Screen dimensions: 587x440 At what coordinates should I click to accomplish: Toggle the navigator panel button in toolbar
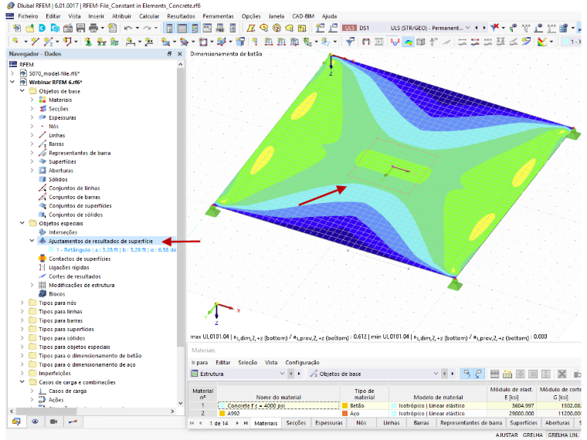pos(170,28)
